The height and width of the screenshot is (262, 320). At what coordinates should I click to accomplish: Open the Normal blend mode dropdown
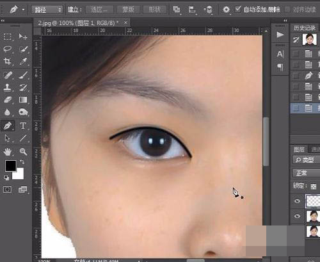pos(306,173)
